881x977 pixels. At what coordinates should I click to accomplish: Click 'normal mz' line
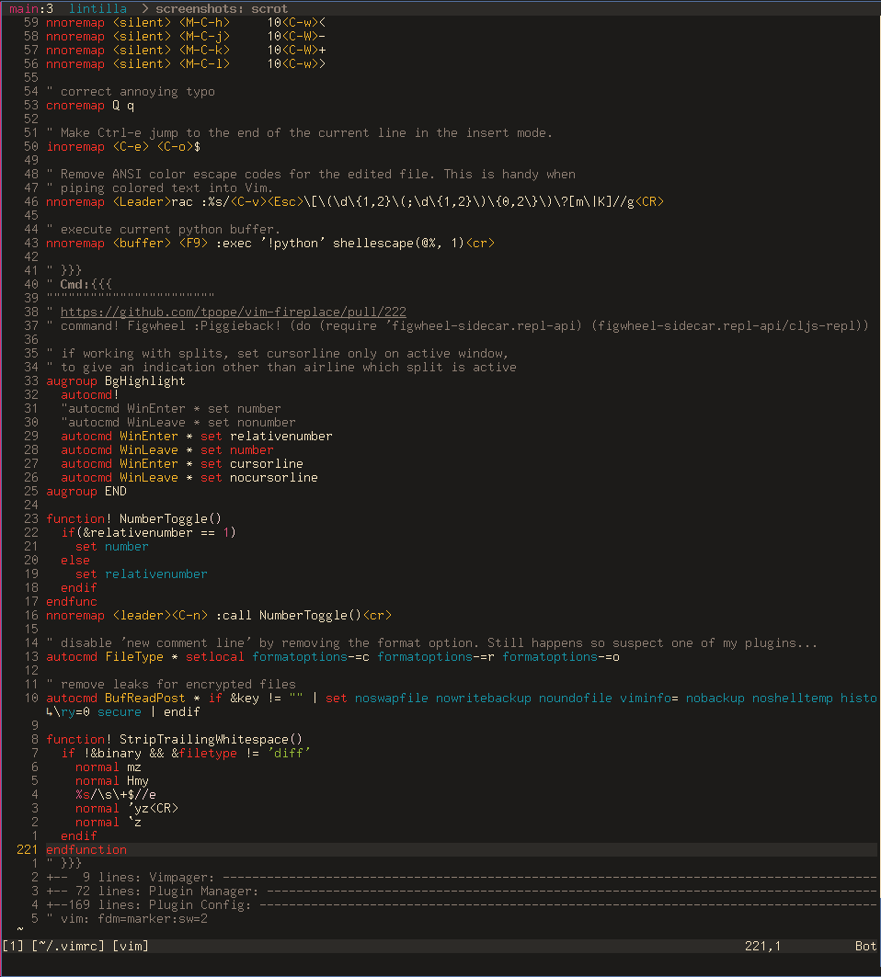(x=108, y=767)
